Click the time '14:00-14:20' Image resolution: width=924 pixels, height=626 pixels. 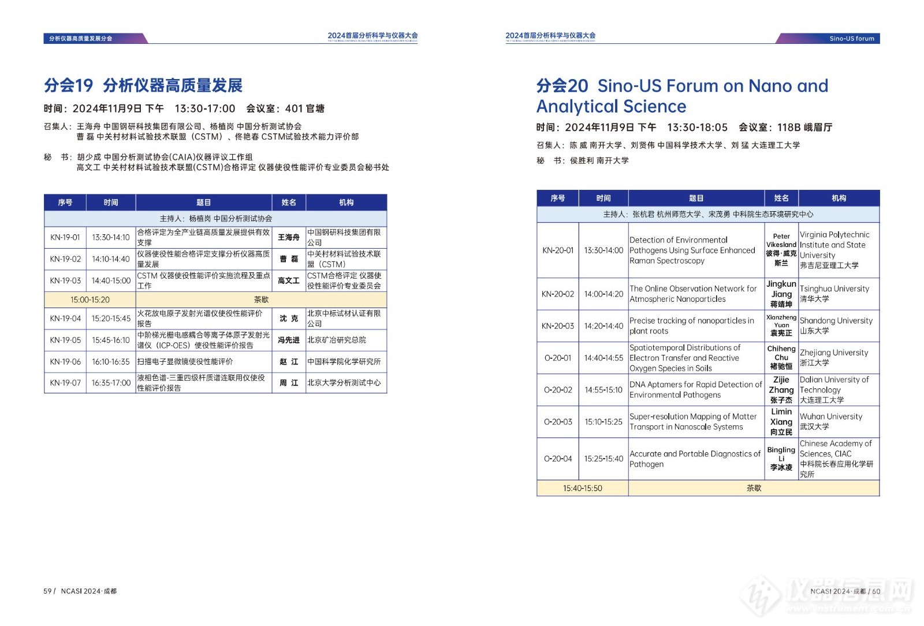click(603, 294)
